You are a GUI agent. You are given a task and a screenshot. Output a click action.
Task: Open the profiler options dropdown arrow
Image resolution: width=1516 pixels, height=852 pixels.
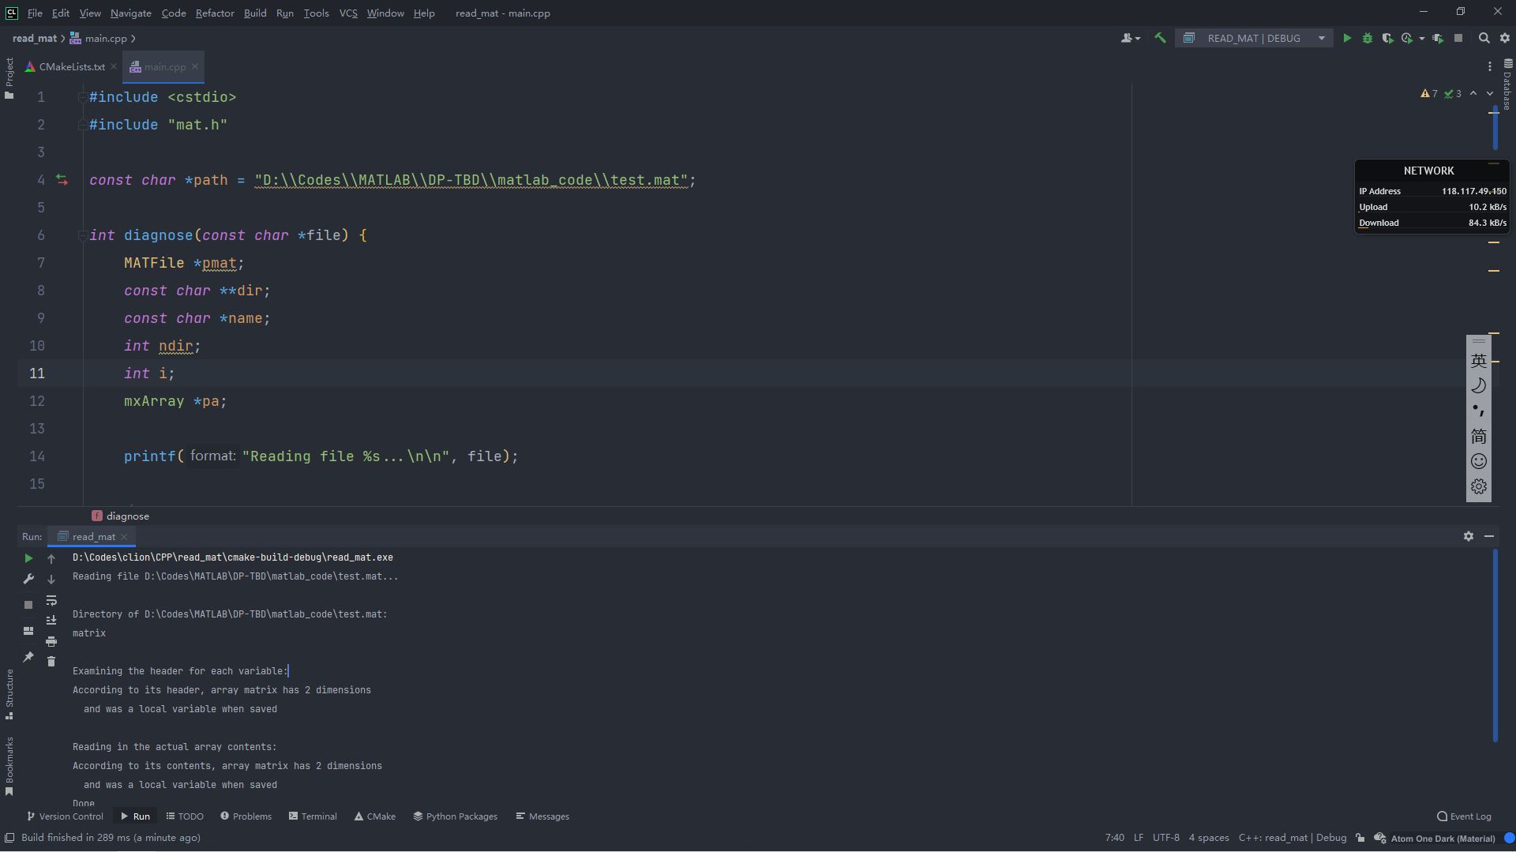[1422, 38]
